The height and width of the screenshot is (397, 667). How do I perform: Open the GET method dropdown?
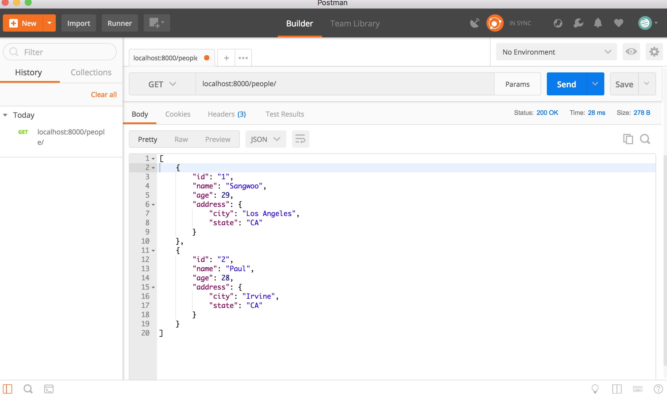point(162,84)
